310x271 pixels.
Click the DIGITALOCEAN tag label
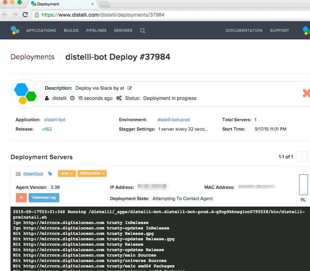[90, 173]
